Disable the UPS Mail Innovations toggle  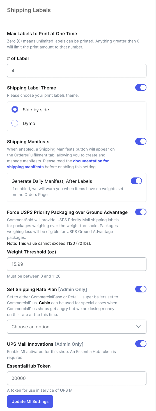[141, 344]
